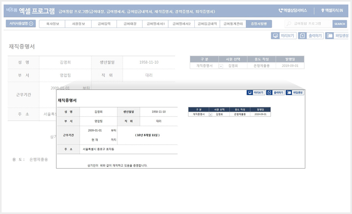
Task: Click the SEARCH button
Action: (340, 24)
